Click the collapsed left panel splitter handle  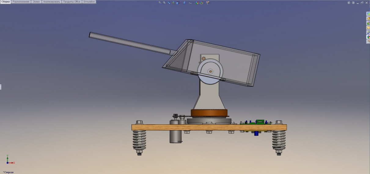pyautogui.click(x=1, y=87)
